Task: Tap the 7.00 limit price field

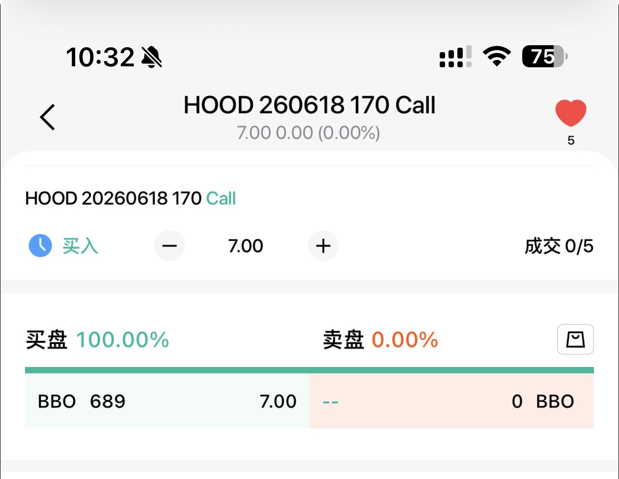Action: point(246,246)
